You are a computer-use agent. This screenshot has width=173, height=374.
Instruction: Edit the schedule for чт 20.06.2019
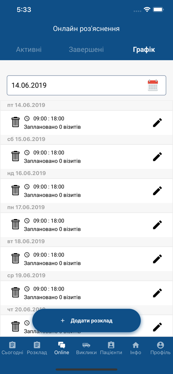coord(158,327)
